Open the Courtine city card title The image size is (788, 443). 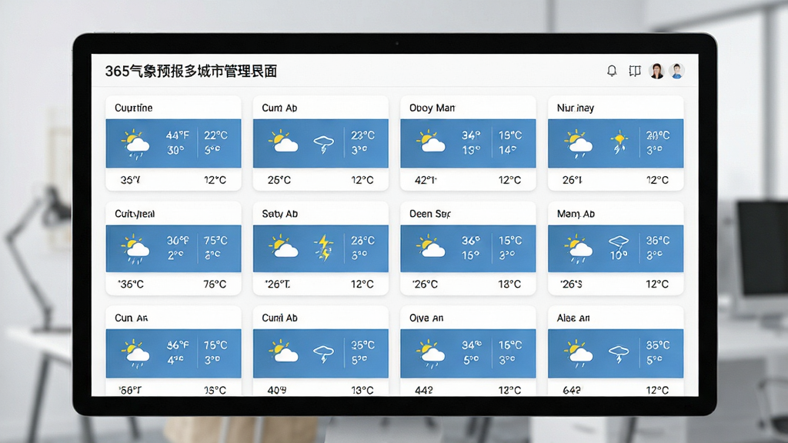click(x=134, y=108)
